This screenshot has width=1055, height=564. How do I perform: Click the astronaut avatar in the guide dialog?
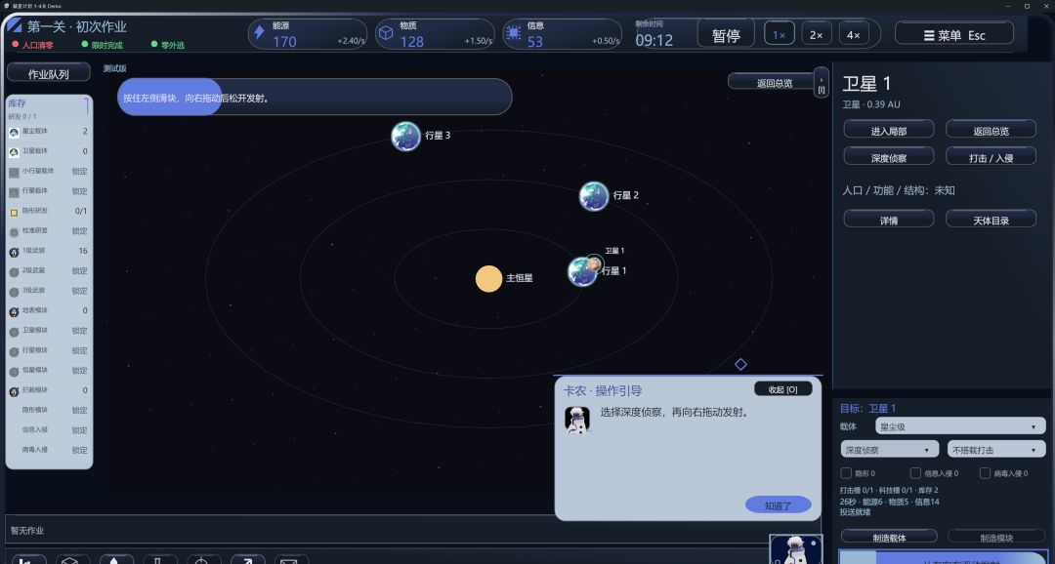coord(576,420)
